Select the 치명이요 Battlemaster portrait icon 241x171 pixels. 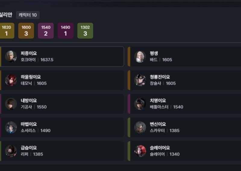[x=140, y=104]
